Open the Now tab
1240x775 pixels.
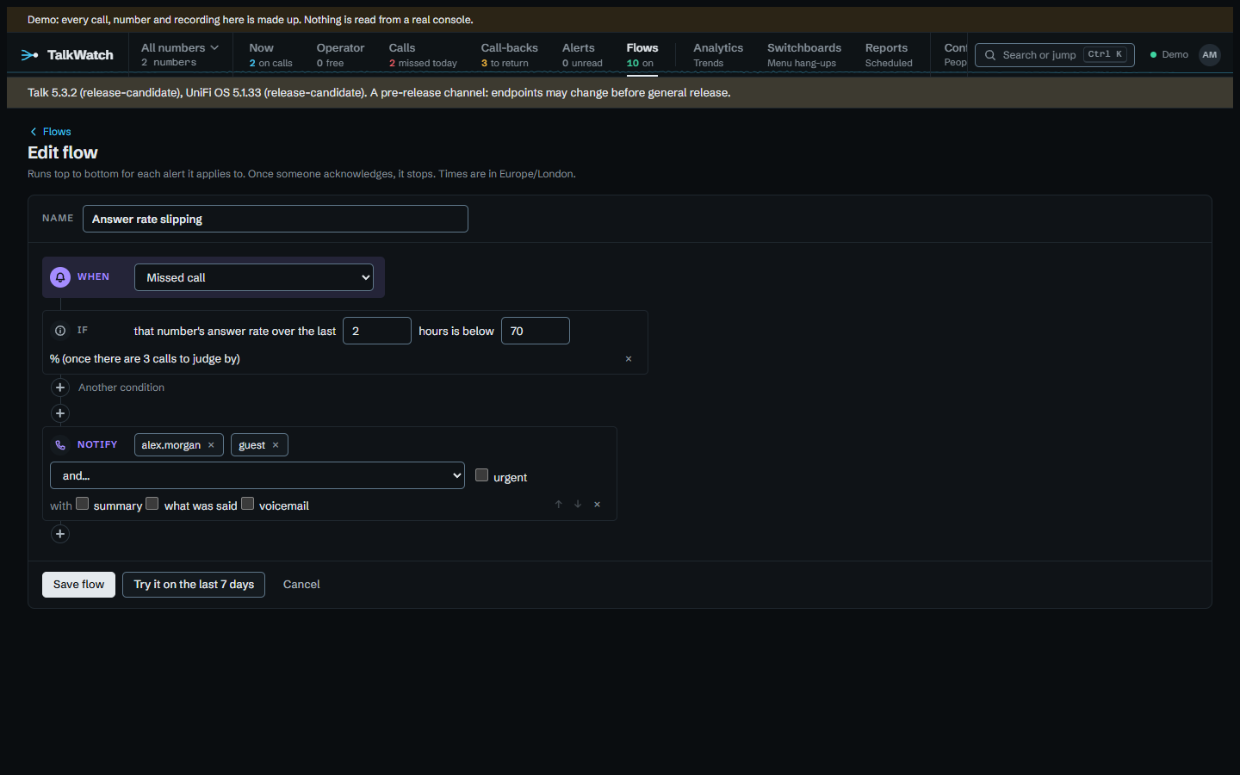[x=270, y=54]
